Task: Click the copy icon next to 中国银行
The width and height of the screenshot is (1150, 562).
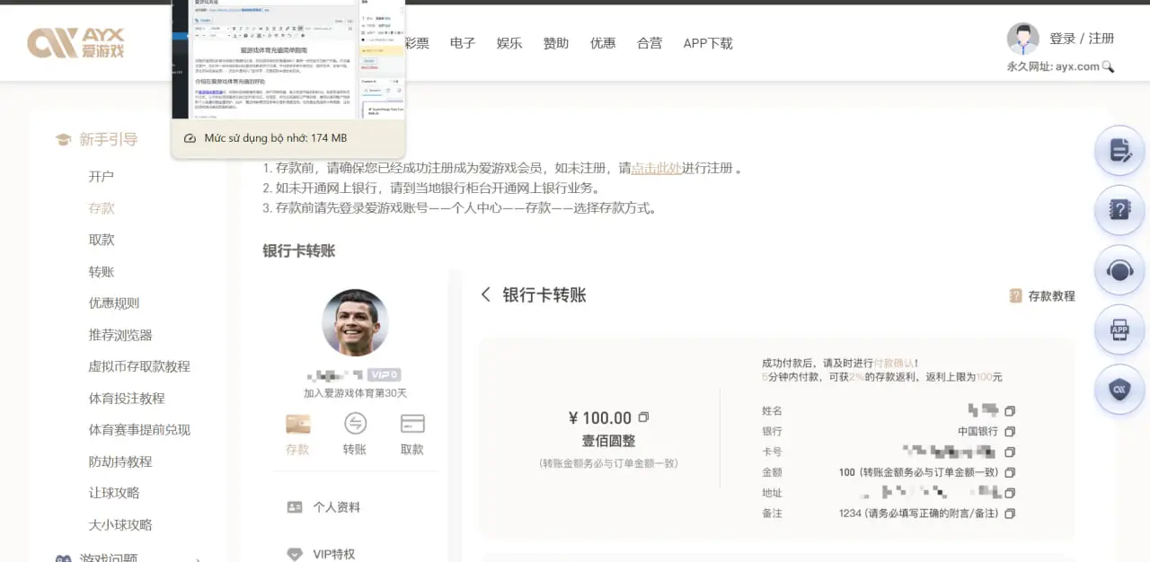Action: point(1010,432)
